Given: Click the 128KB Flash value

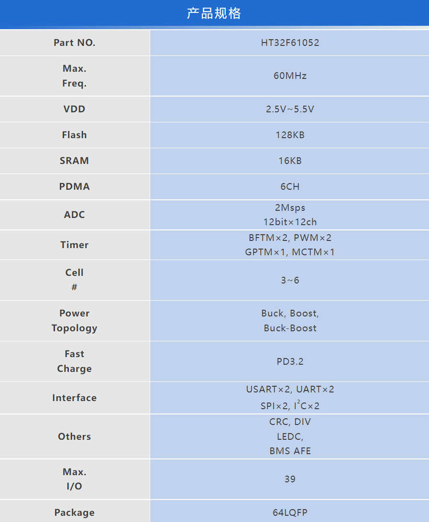Looking at the screenshot, I should 290,135.
